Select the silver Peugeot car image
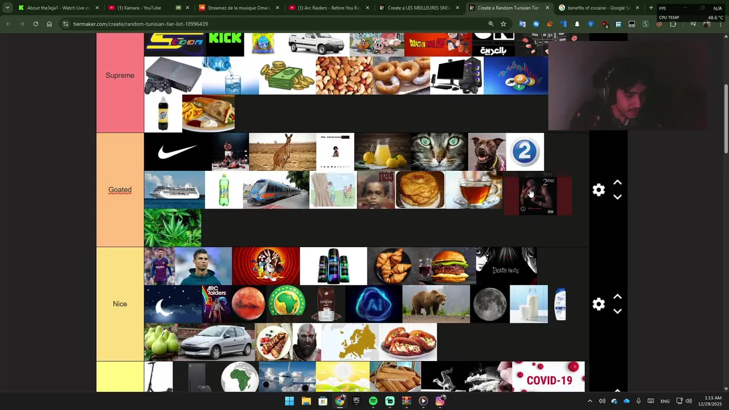Image resolution: width=729 pixels, height=410 pixels. (216, 342)
